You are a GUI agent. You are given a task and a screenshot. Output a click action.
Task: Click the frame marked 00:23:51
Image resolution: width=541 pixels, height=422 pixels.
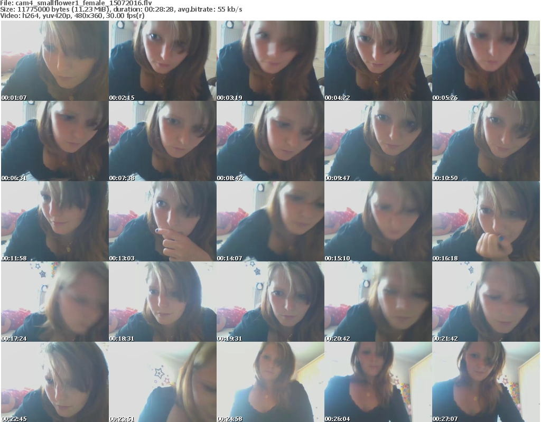click(163, 382)
